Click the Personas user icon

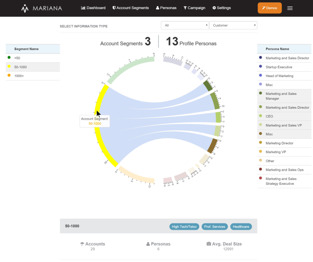(148, 244)
